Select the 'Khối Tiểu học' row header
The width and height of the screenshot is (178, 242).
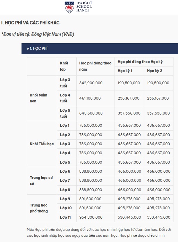click(42, 144)
